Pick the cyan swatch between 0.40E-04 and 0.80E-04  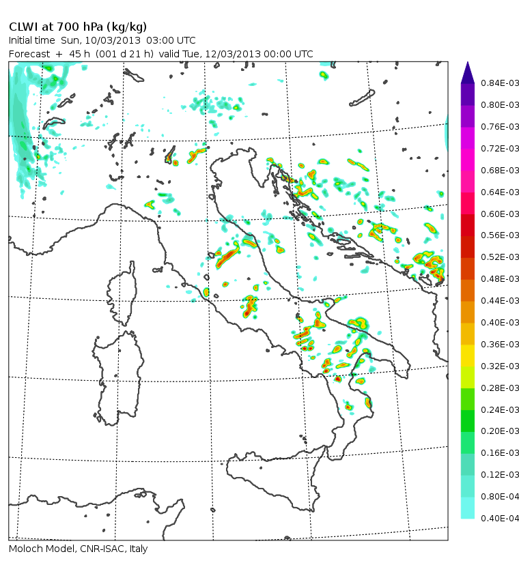click(x=467, y=508)
